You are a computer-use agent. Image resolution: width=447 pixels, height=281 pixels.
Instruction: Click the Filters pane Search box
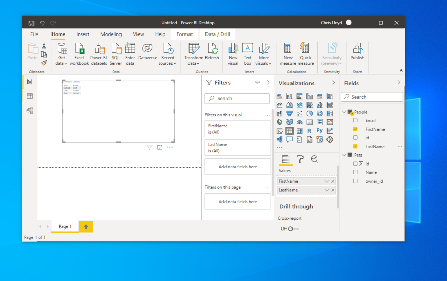(237, 98)
